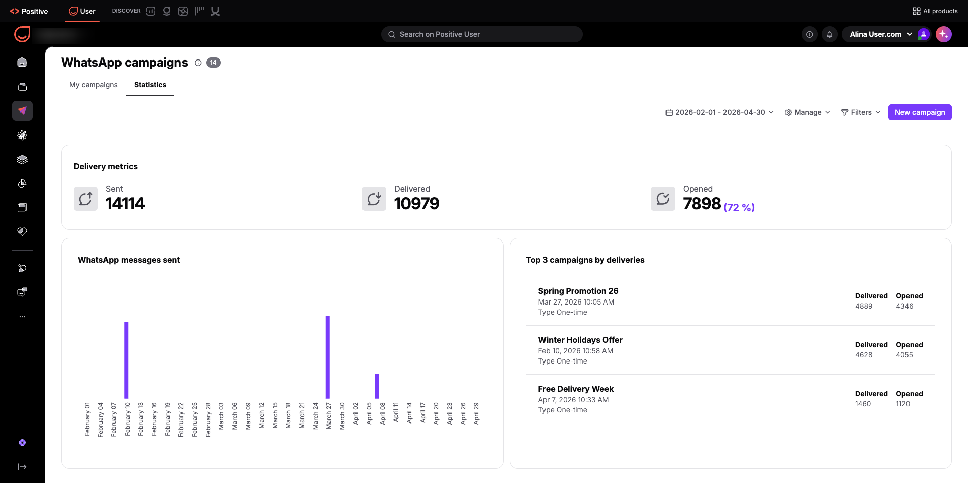Show more sidebar items via three dots
The image size is (968, 483).
pyautogui.click(x=22, y=317)
